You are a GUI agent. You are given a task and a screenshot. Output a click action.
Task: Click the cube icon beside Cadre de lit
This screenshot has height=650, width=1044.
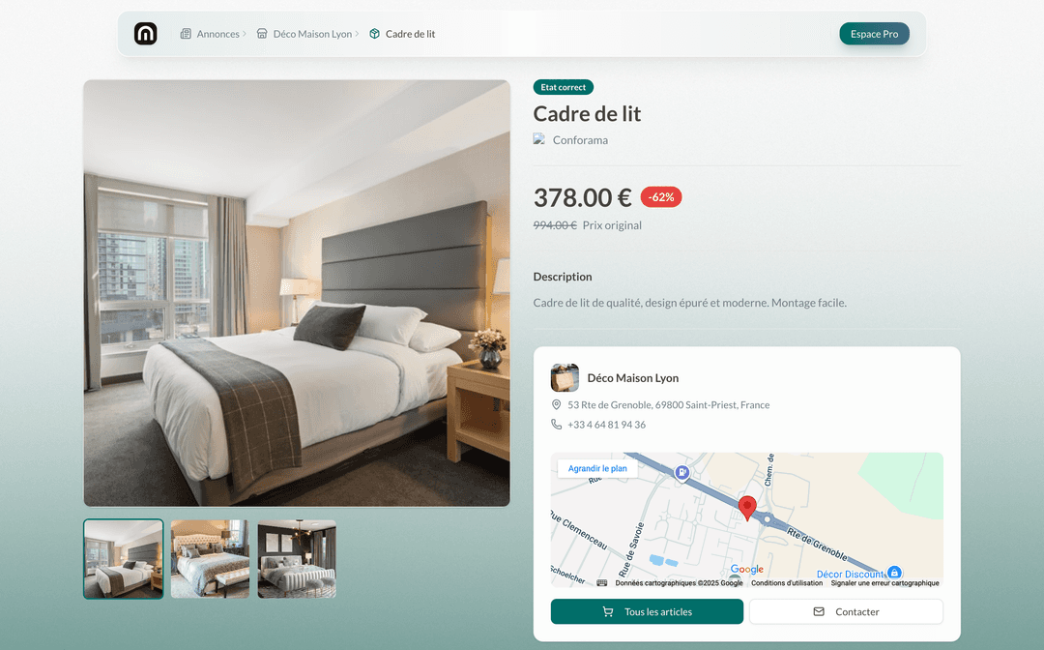click(375, 33)
